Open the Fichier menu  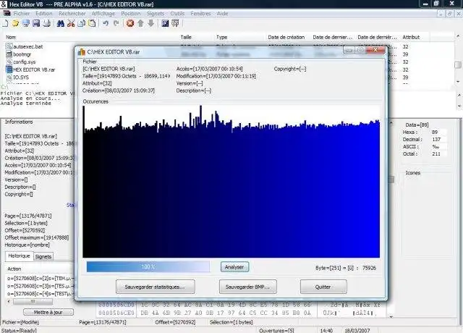click(x=22, y=14)
